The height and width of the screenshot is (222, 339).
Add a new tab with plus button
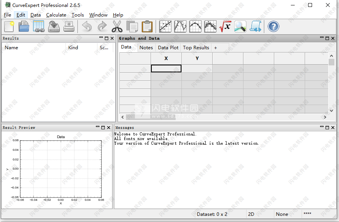click(x=216, y=48)
